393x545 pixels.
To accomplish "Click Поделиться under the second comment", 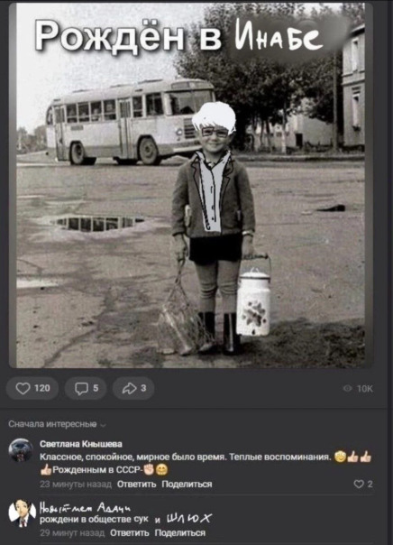I will pyautogui.click(x=180, y=533).
